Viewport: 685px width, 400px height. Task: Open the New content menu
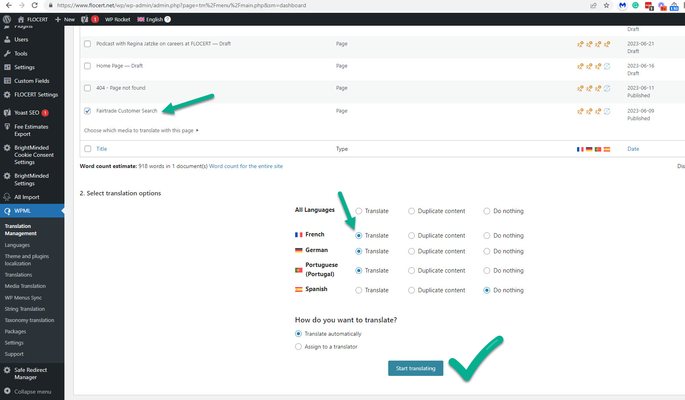point(65,19)
